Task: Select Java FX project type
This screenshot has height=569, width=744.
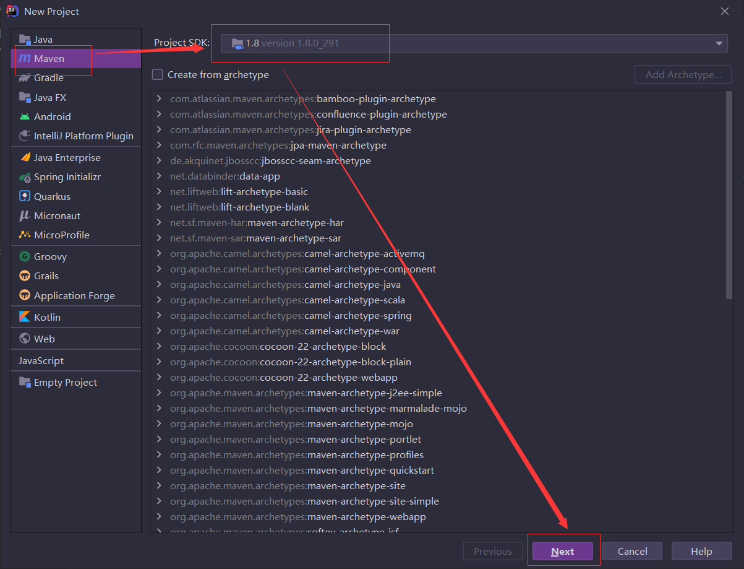Action: point(50,97)
